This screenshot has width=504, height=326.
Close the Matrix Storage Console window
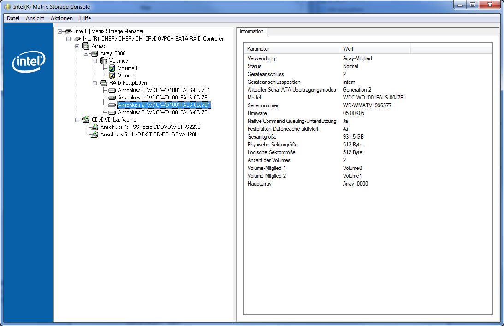click(490, 5)
